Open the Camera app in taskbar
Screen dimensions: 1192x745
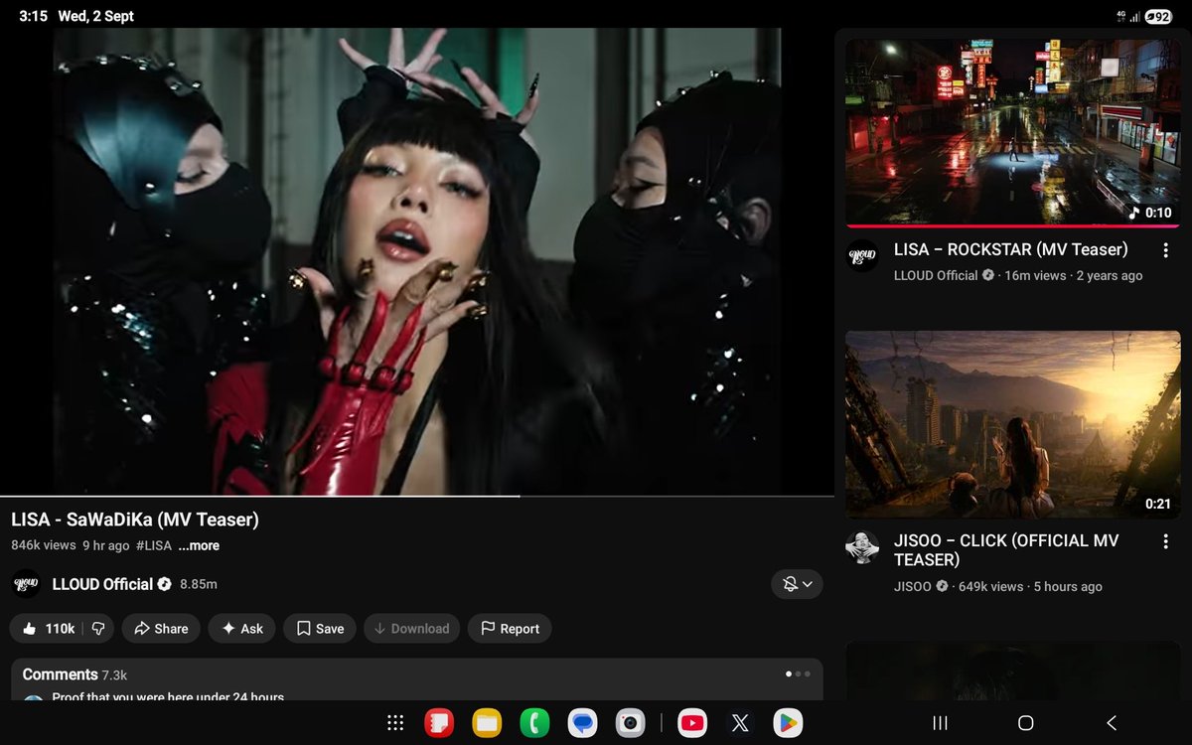tap(630, 723)
